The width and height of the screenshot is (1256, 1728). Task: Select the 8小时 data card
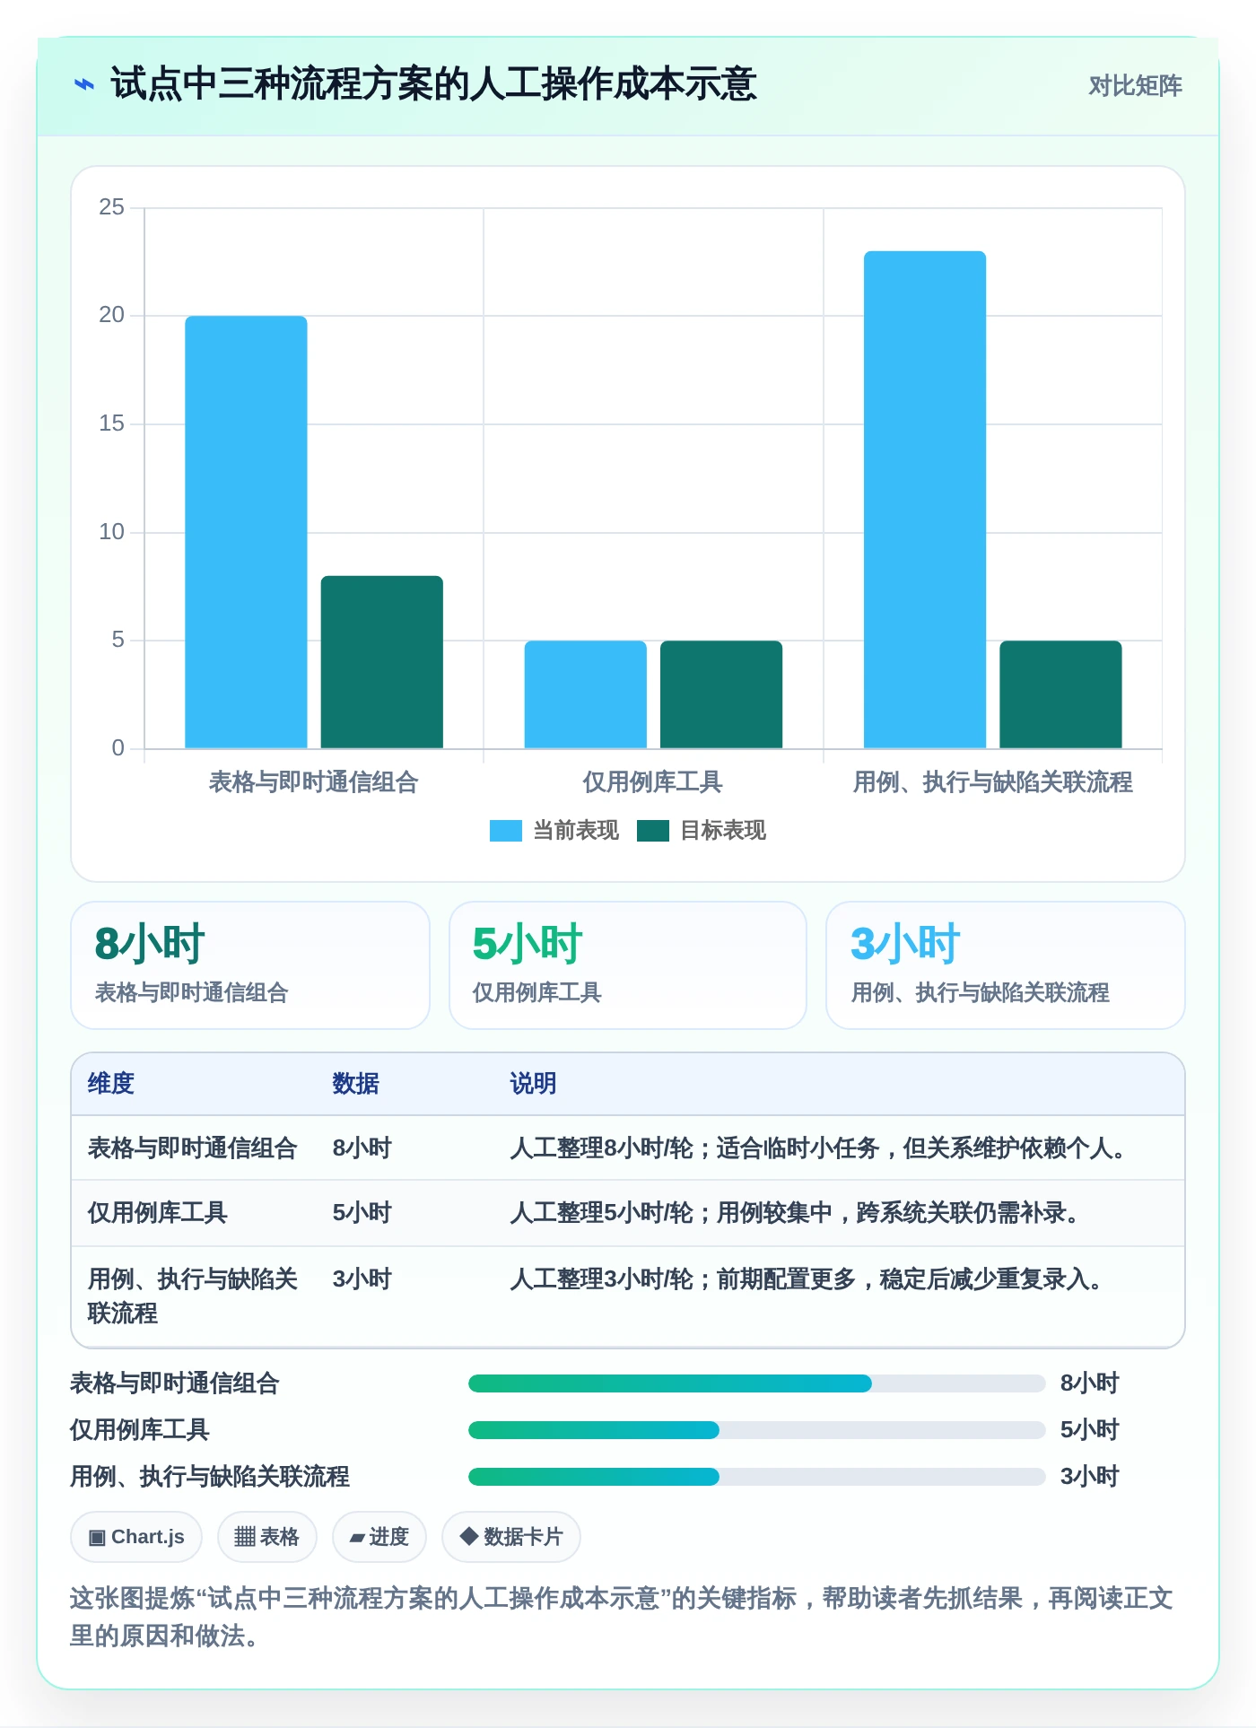[250, 965]
